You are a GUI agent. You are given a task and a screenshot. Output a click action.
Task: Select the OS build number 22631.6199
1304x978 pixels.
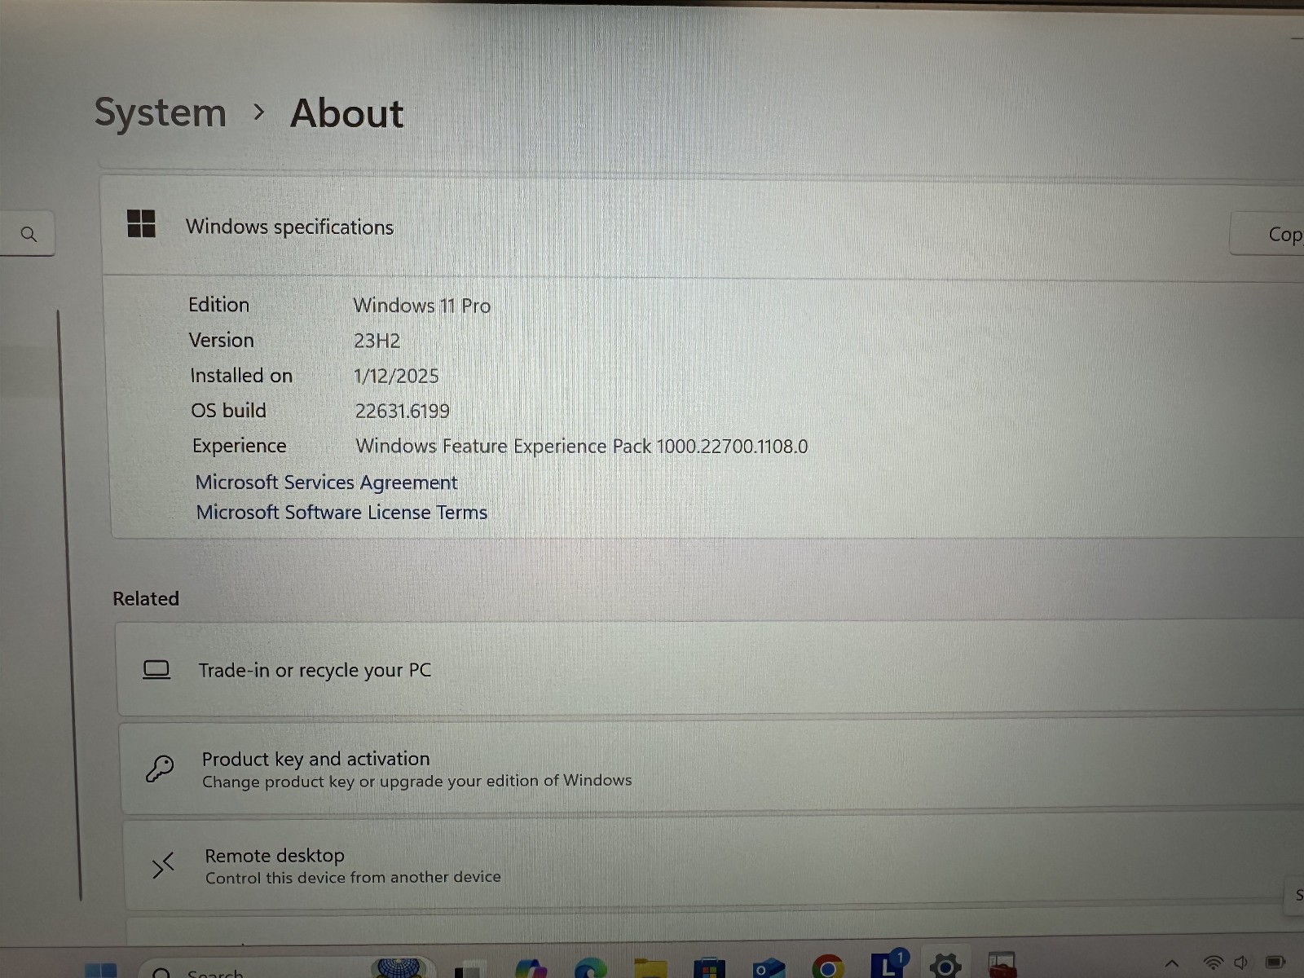coord(402,411)
